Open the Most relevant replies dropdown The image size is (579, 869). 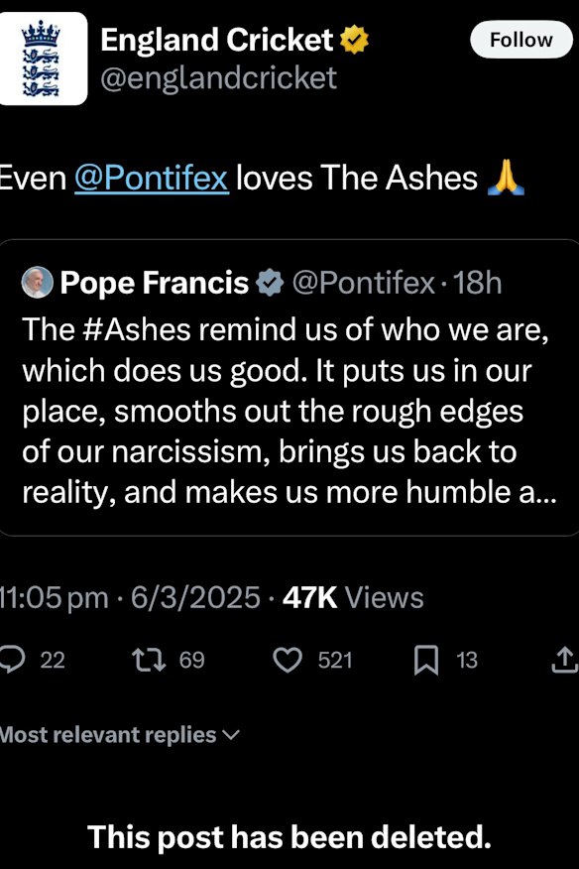tap(117, 735)
